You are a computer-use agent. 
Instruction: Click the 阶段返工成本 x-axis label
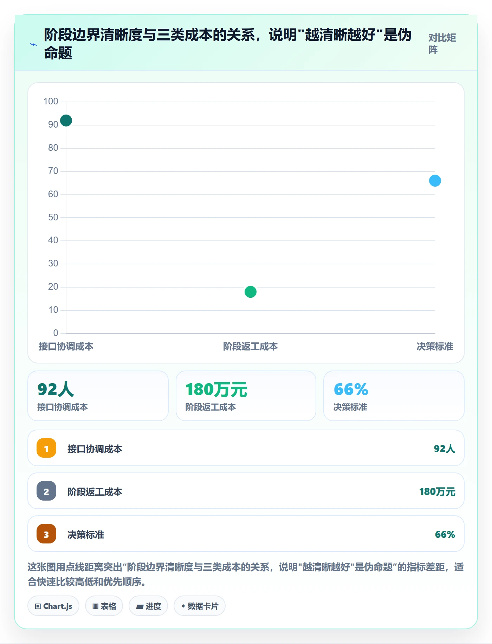251,346
